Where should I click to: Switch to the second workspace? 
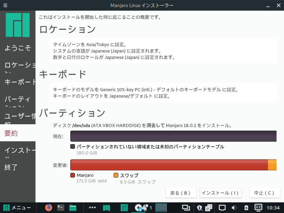(173, 208)
